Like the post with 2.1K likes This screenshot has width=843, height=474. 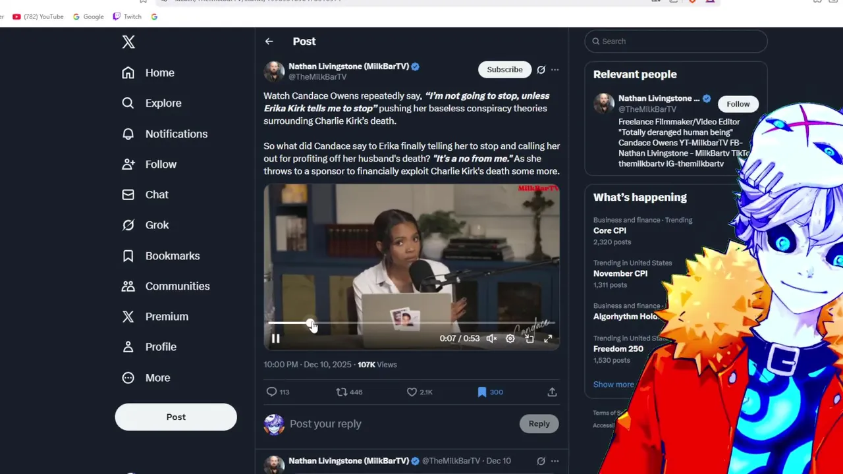coord(420,392)
